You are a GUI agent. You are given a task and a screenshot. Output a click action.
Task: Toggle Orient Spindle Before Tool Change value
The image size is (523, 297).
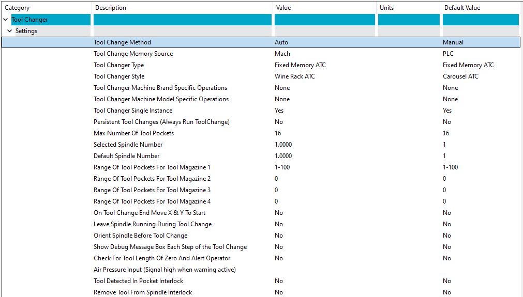click(279, 236)
